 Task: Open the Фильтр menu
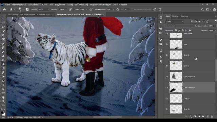(x=70, y=5)
